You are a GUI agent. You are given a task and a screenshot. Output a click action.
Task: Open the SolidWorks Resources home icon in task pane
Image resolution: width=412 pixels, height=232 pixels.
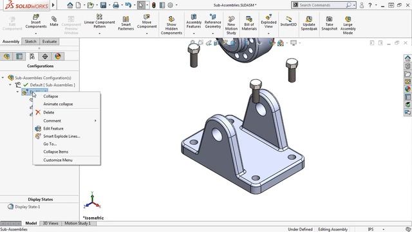click(407, 58)
